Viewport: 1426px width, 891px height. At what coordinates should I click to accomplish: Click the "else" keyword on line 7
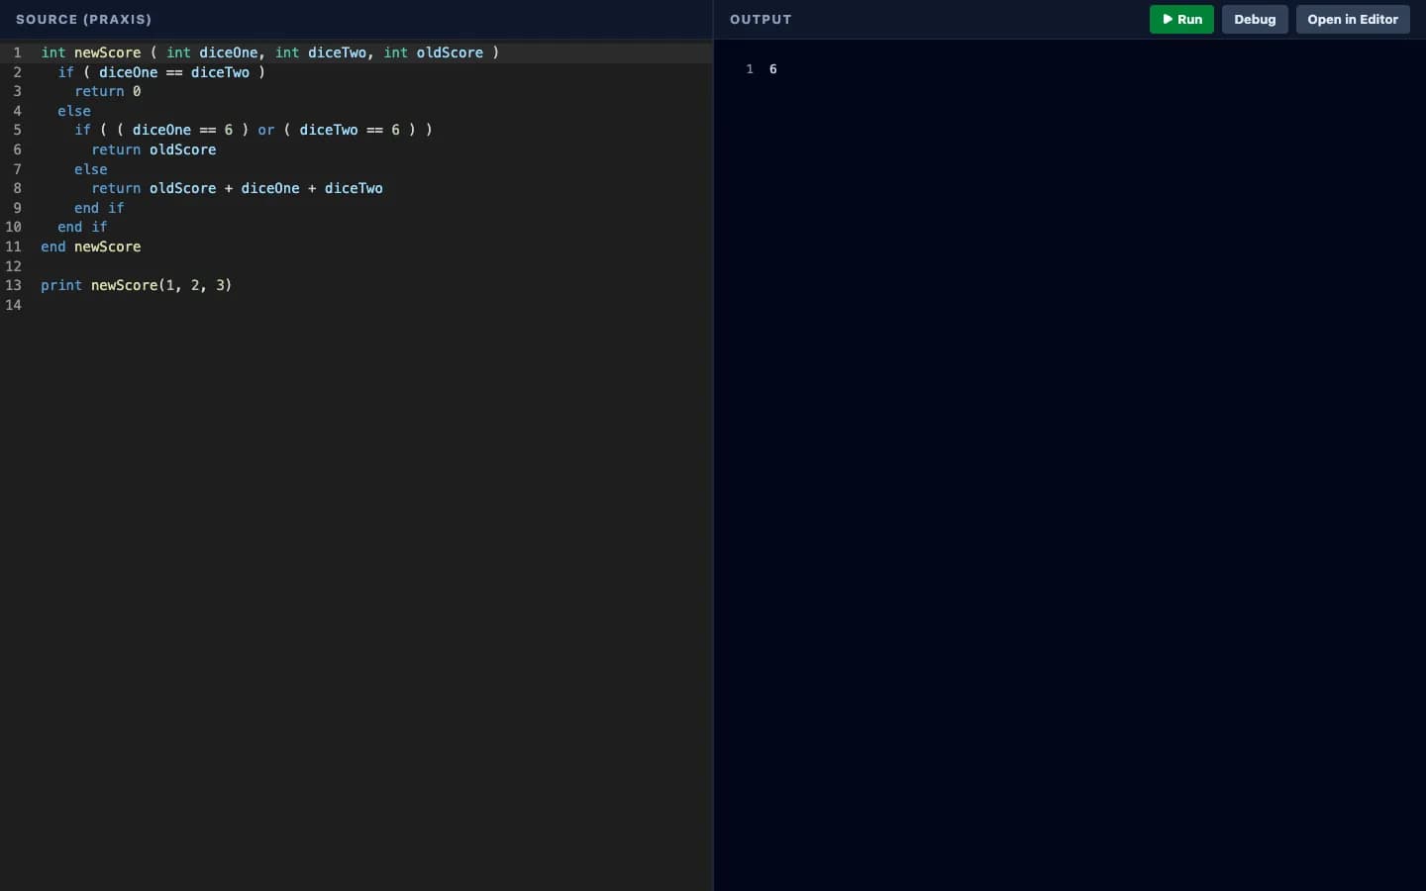(91, 169)
